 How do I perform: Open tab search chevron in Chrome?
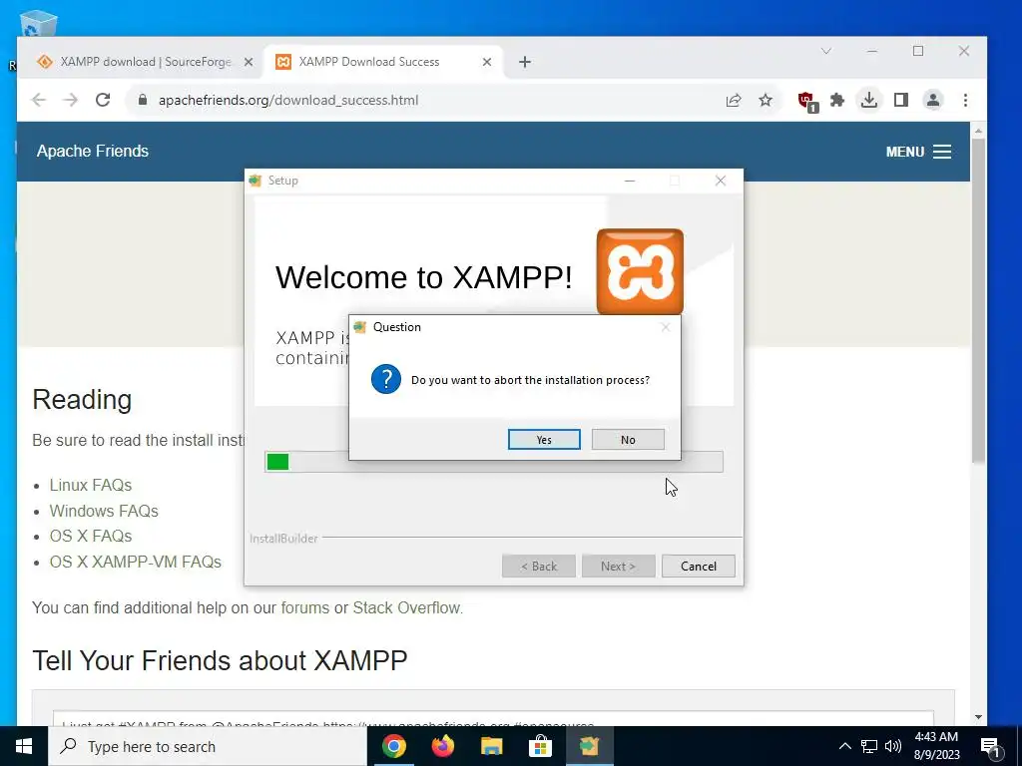coord(825,51)
